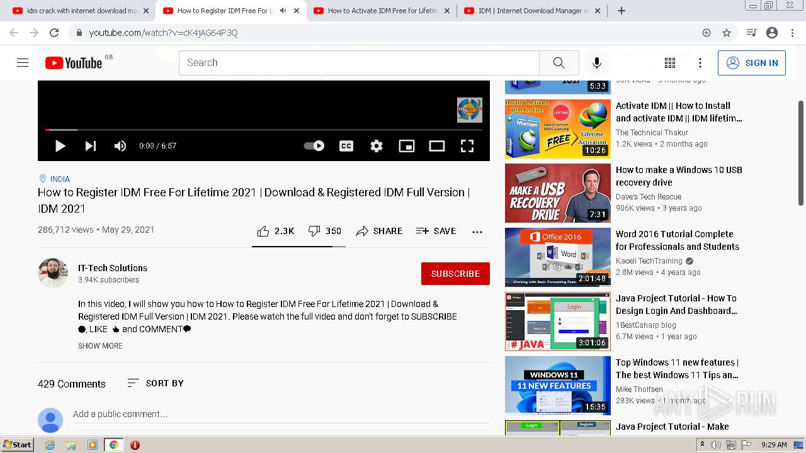806x453 pixels.
Task: Bookmark this page with star
Action: 727,33
